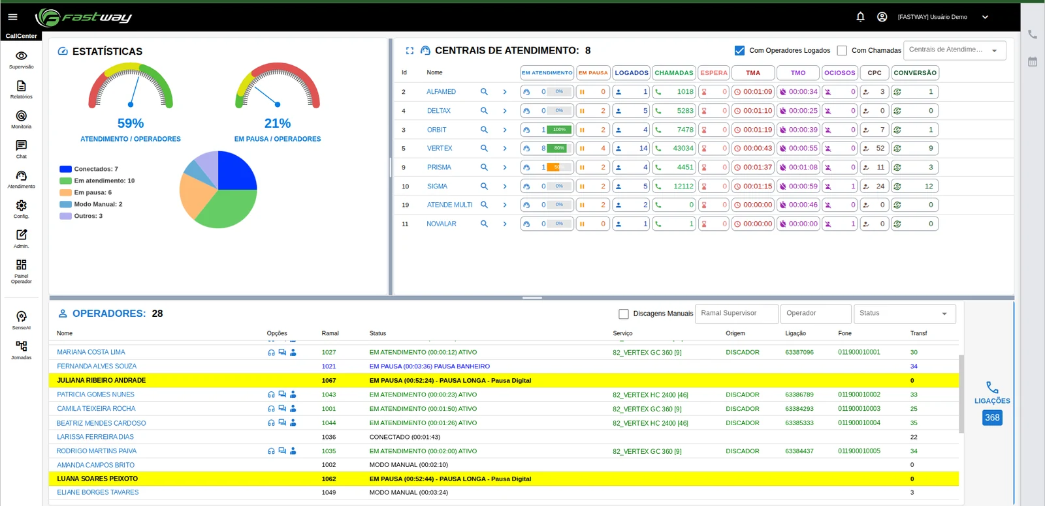Click the search magnifier in the ALFAMED row
Image resolution: width=1045 pixels, height=506 pixels.
(484, 92)
